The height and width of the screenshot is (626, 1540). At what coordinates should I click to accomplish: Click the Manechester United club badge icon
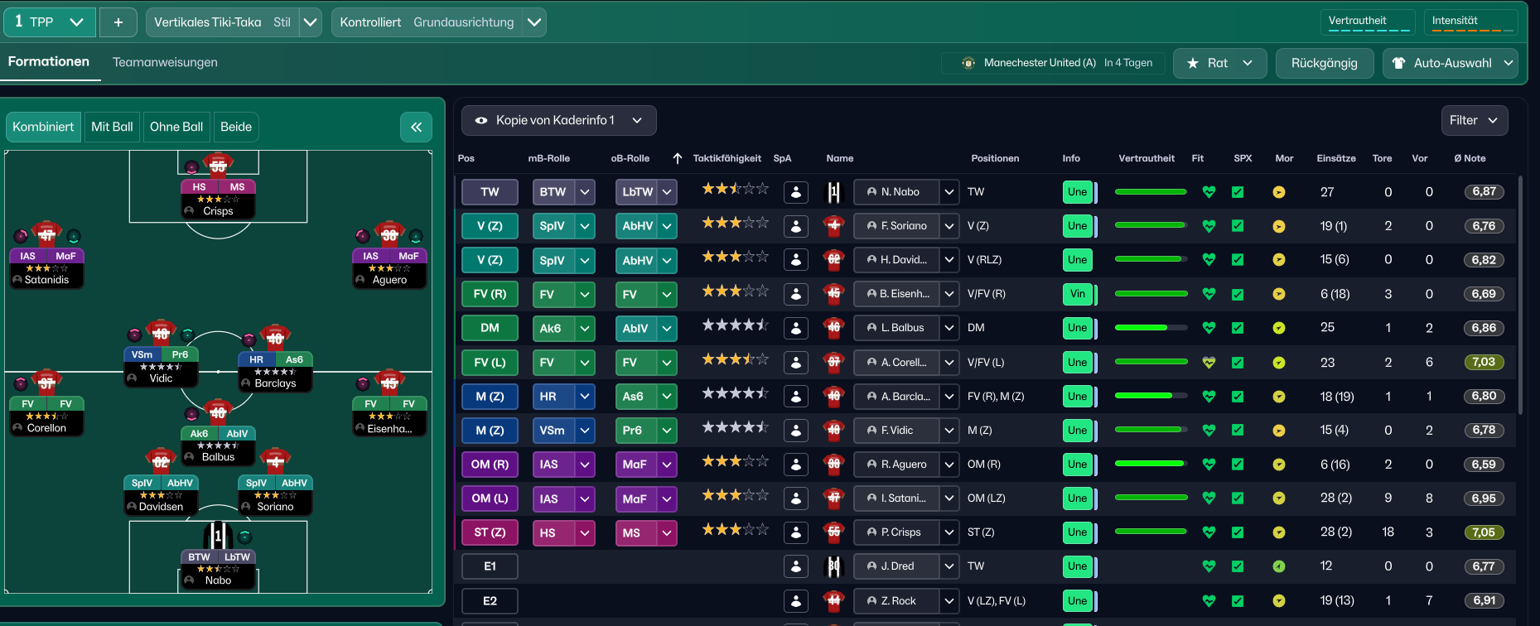pos(968,63)
